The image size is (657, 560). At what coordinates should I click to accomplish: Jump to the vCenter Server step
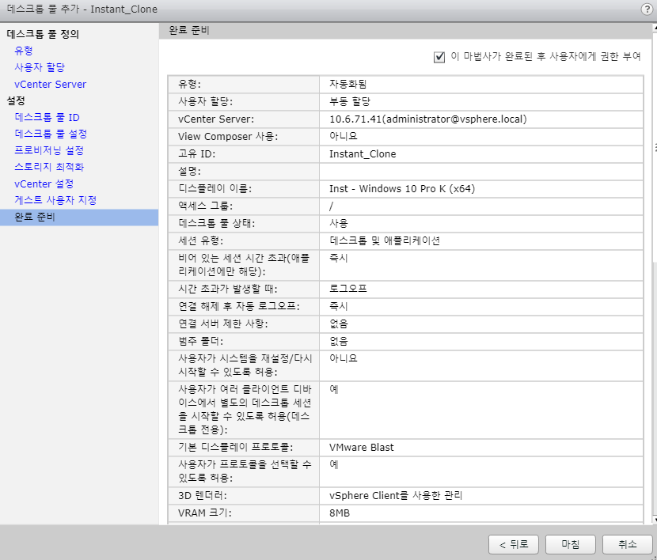tap(51, 84)
